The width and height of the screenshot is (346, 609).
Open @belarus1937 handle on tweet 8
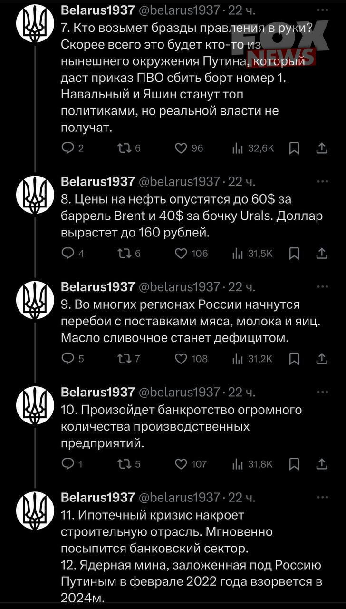click(179, 182)
